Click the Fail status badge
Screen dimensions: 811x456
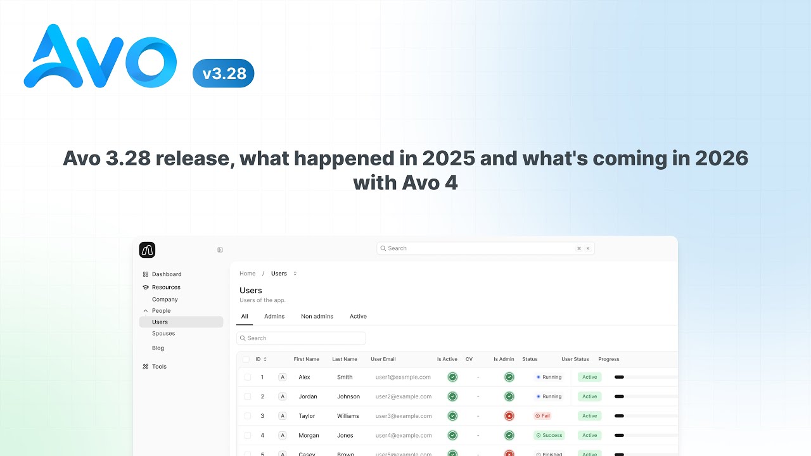(543, 416)
